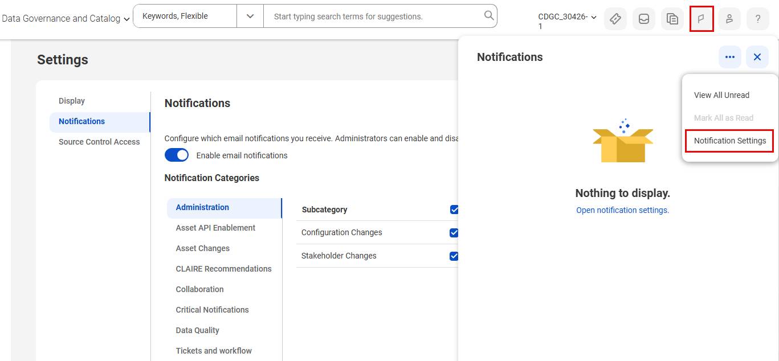Image resolution: width=779 pixels, height=361 pixels.
Task: Open the notifications flag icon
Action: [701, 19]
